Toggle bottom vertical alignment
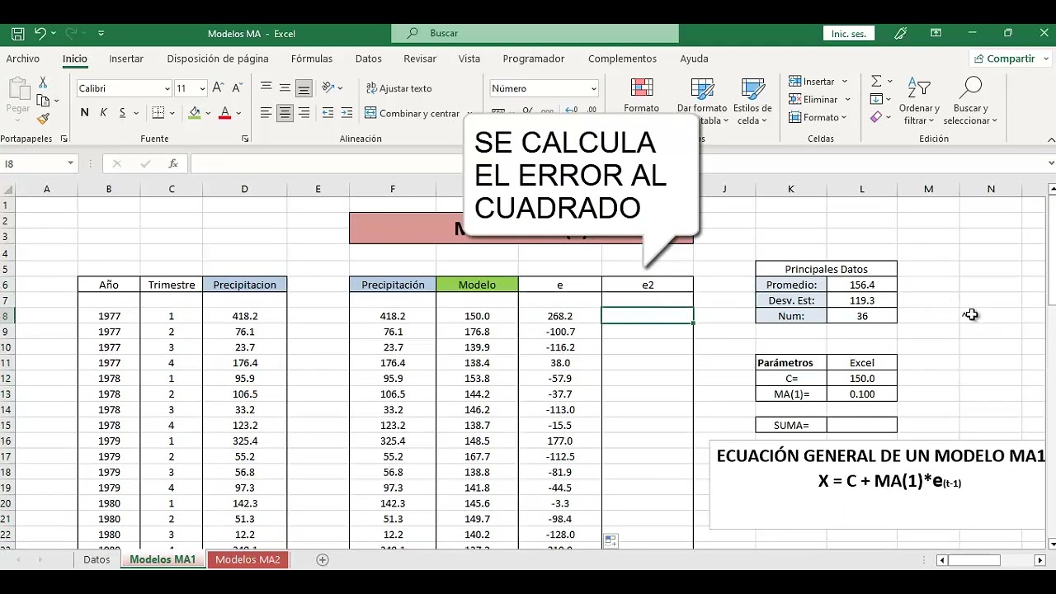Image resolution: width=1056 pixels, height=594 pixels. [304, 87]
